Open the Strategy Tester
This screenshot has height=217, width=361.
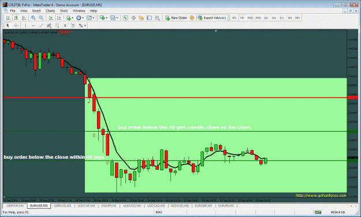pyautogui.click(x=157, y=18)
